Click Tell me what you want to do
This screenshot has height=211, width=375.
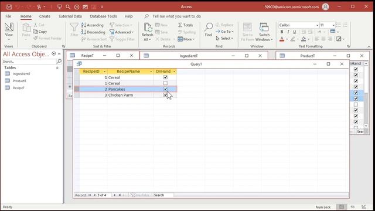click(176, 16)
